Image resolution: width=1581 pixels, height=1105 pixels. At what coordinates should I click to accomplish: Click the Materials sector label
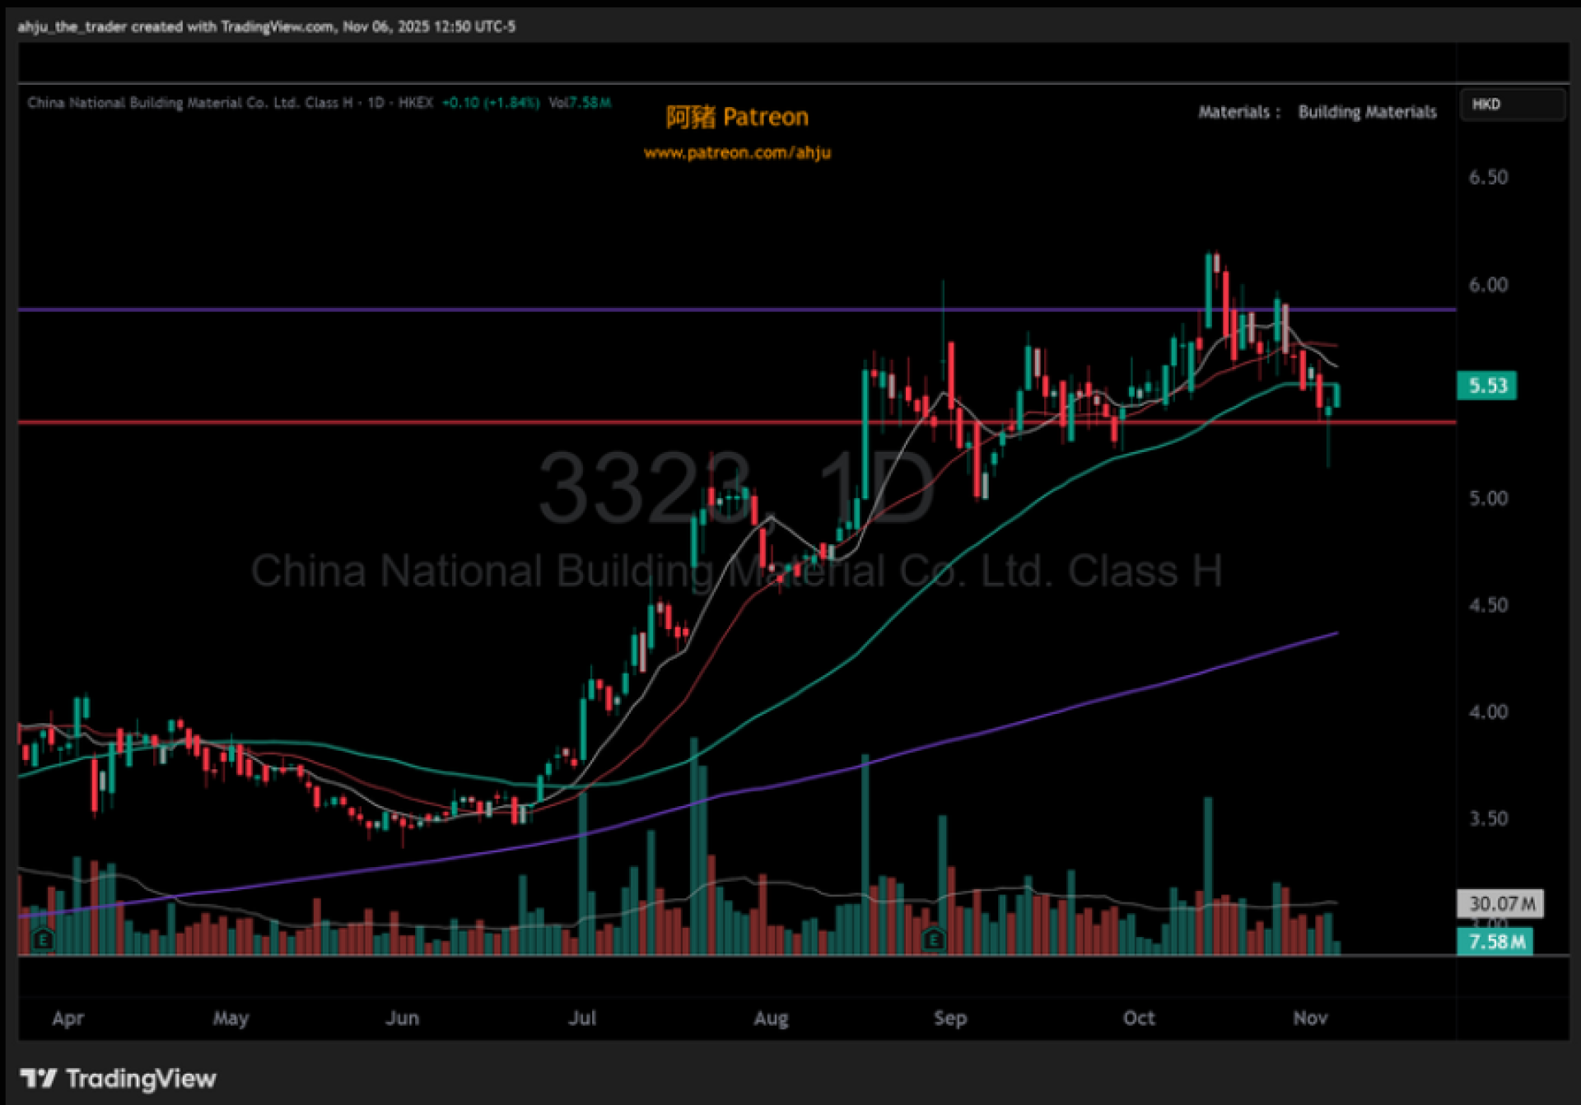point(1234,112)
